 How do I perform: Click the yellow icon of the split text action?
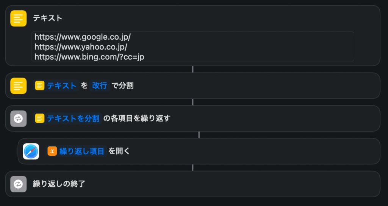pyautogui.click(x=18, y=86)
